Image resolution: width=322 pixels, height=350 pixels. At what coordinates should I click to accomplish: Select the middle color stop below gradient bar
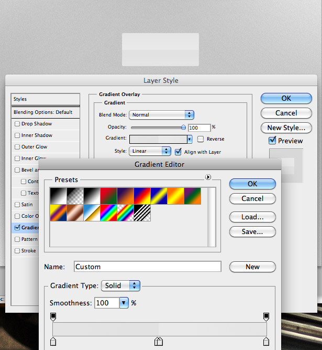(159, 341)
